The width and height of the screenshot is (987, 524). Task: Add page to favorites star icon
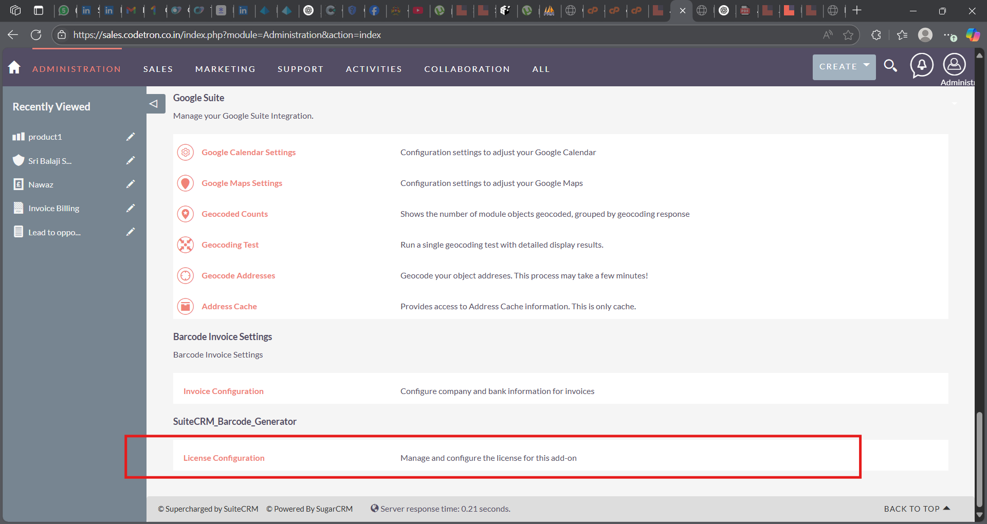coord(848,35)
